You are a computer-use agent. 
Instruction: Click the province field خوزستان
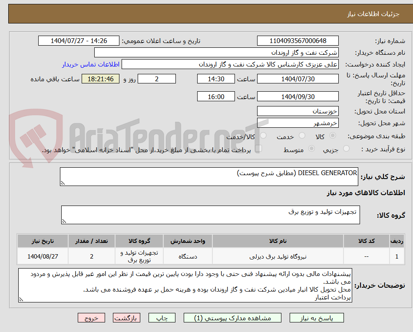click(297, 111)
